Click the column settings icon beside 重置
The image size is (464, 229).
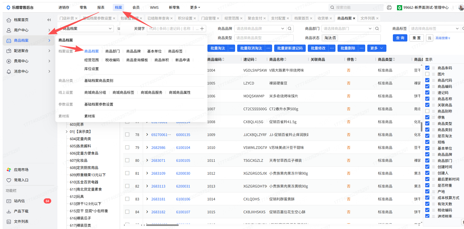tap(429, 38)
